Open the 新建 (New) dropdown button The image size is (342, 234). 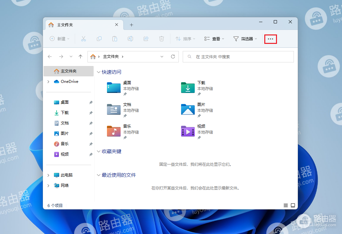coord(59,39)
